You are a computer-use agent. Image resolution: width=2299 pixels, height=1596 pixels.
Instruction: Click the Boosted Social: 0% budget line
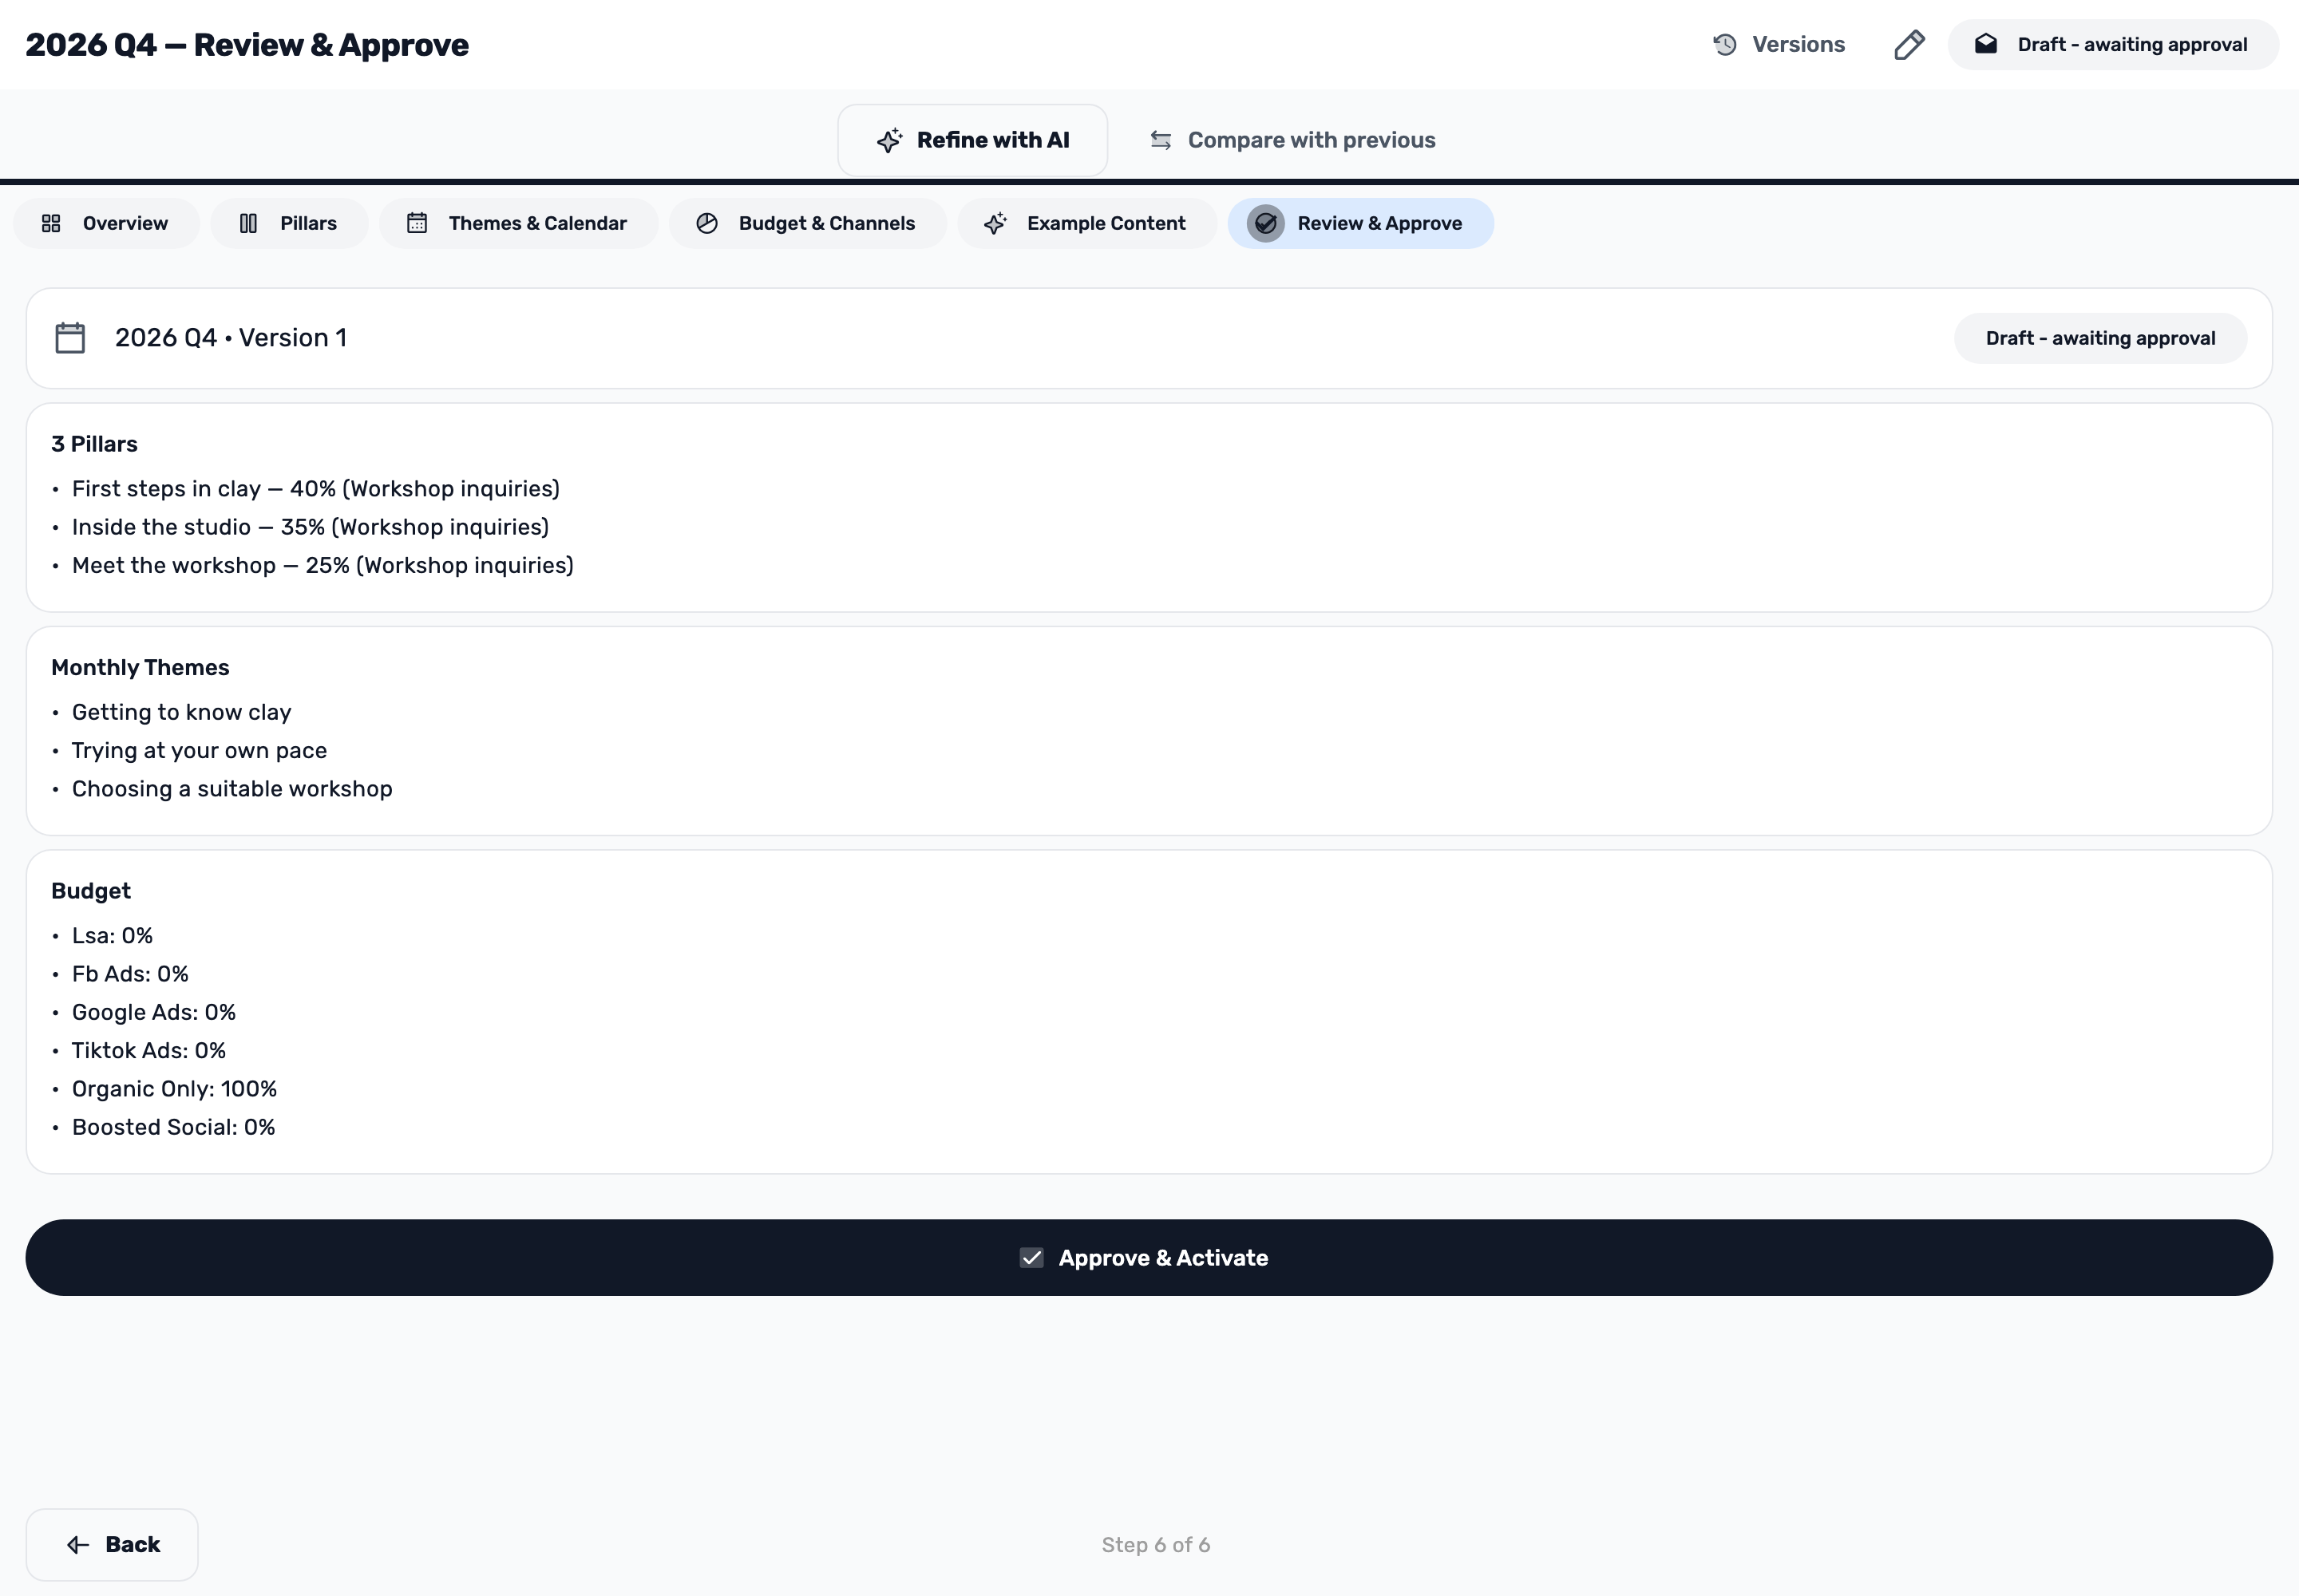[174, 1127]
